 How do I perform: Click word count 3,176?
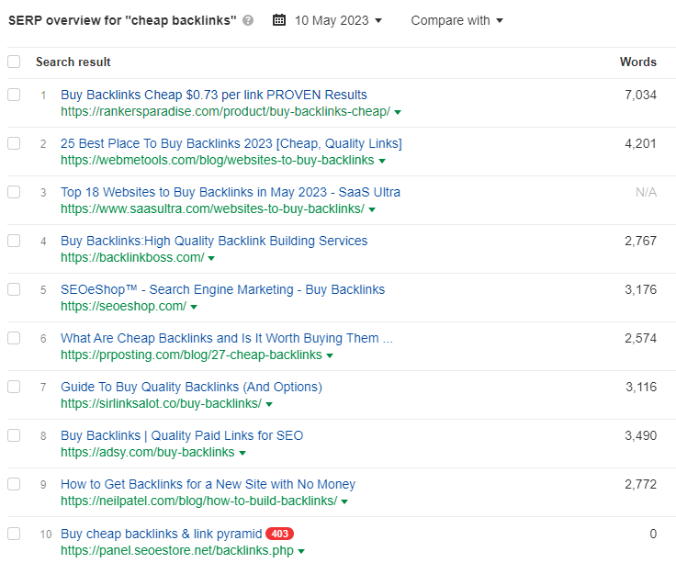(x=641, y=289)
